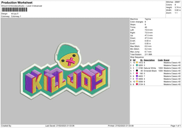Screen dimensions: 182x128
Task: Click stitch count 5099 in row 8
Action: coord(140,82)
